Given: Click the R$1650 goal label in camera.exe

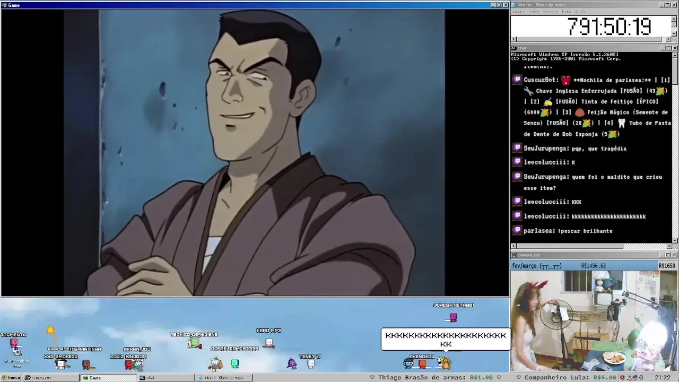Looking at the screenshot, I should pos(667,266).
